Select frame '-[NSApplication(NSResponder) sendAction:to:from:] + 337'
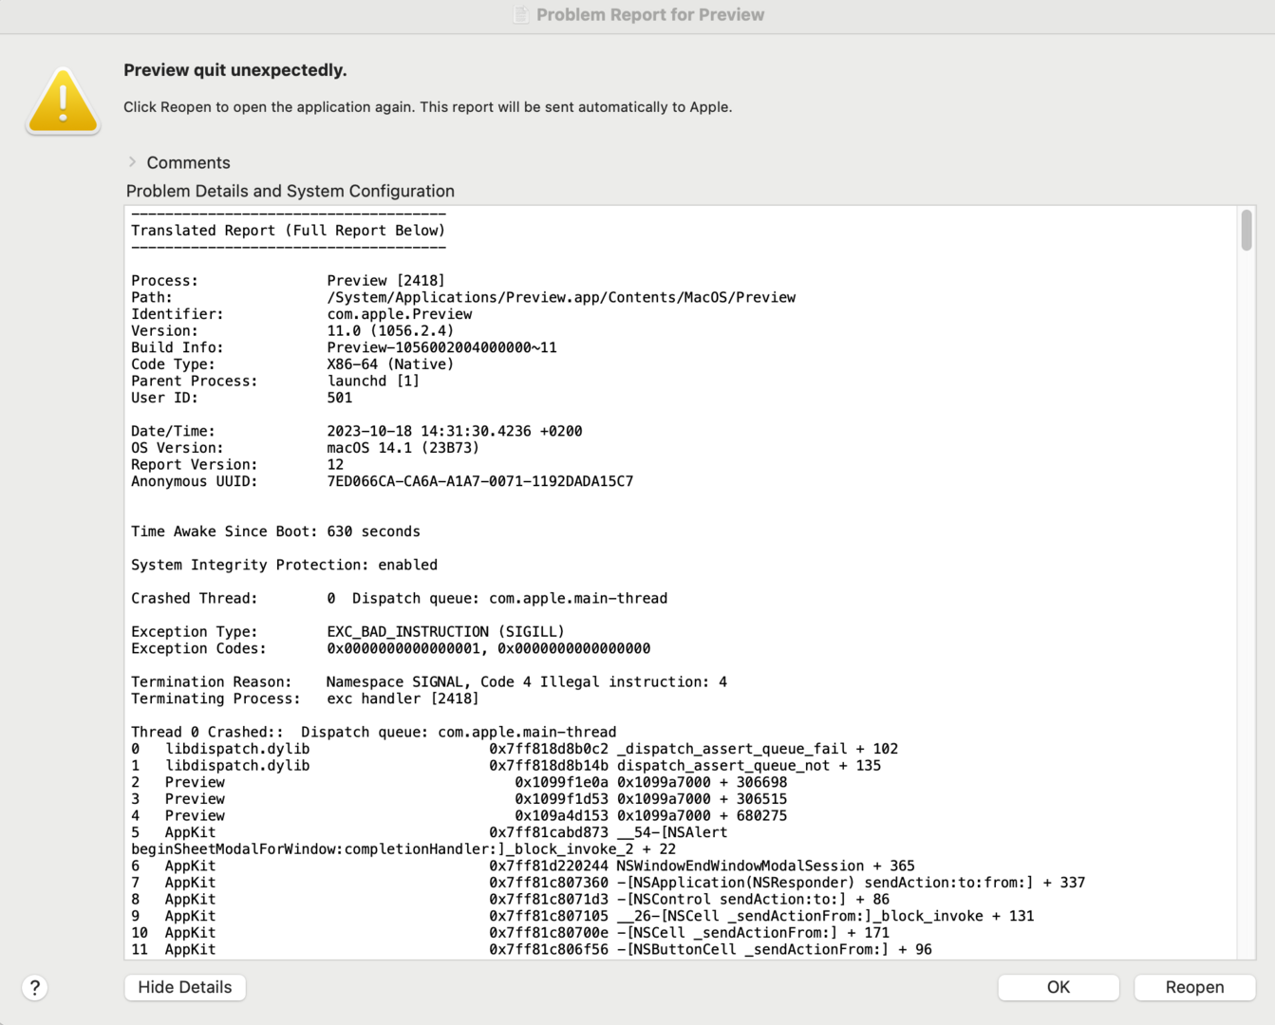Viewport: 1275px width, 1025px height. (x=852, y=883)
